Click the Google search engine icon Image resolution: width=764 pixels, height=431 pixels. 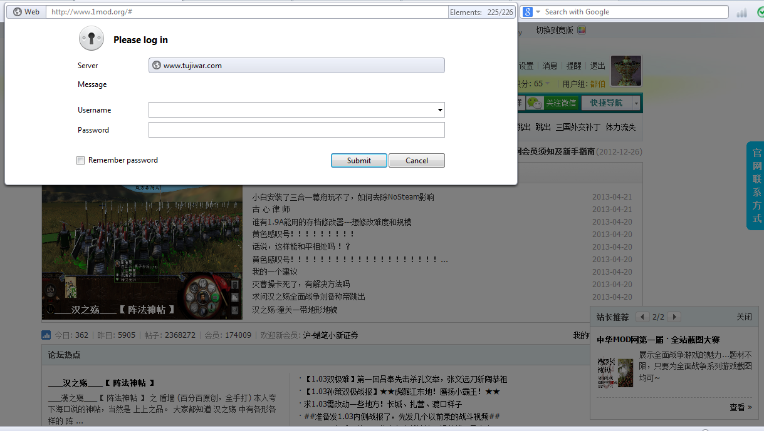(528, 12)
